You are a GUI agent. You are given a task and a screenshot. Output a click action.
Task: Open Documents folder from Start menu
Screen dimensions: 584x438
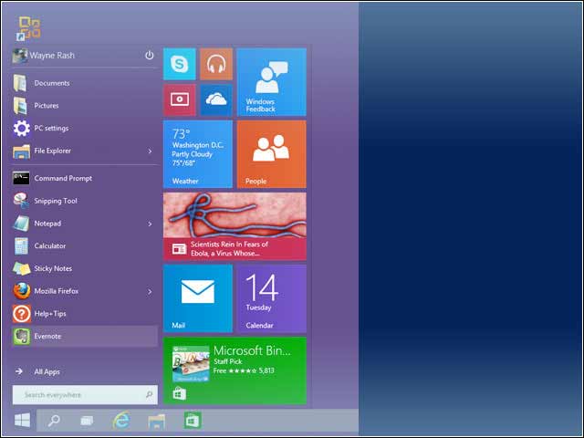(x=85, y=83)
